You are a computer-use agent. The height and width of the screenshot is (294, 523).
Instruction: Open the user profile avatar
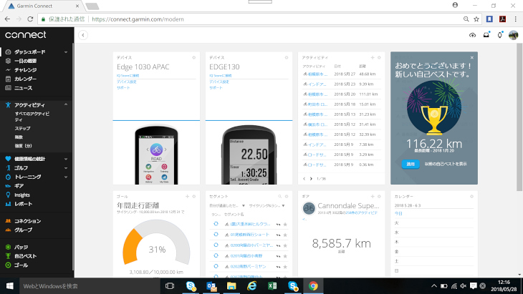point(513,35)
